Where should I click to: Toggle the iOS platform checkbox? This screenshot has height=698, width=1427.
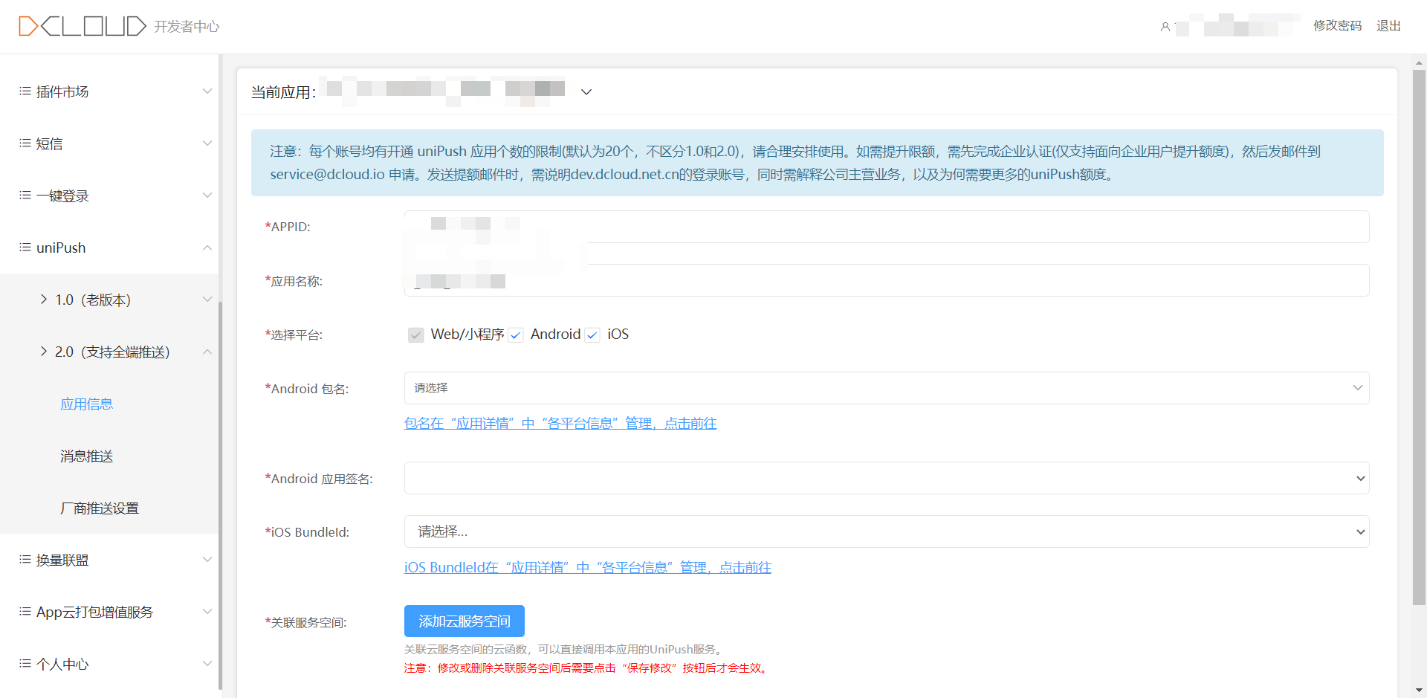(592, 335)
